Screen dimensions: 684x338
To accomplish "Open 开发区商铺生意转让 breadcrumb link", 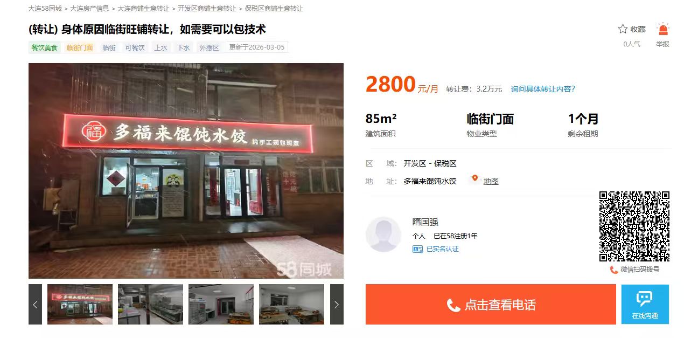I will (207, 9).
